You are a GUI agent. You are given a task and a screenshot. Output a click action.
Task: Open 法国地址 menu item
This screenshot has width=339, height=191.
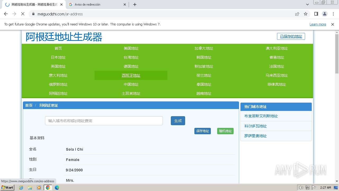pyautogui.click(x=277, y=66)
